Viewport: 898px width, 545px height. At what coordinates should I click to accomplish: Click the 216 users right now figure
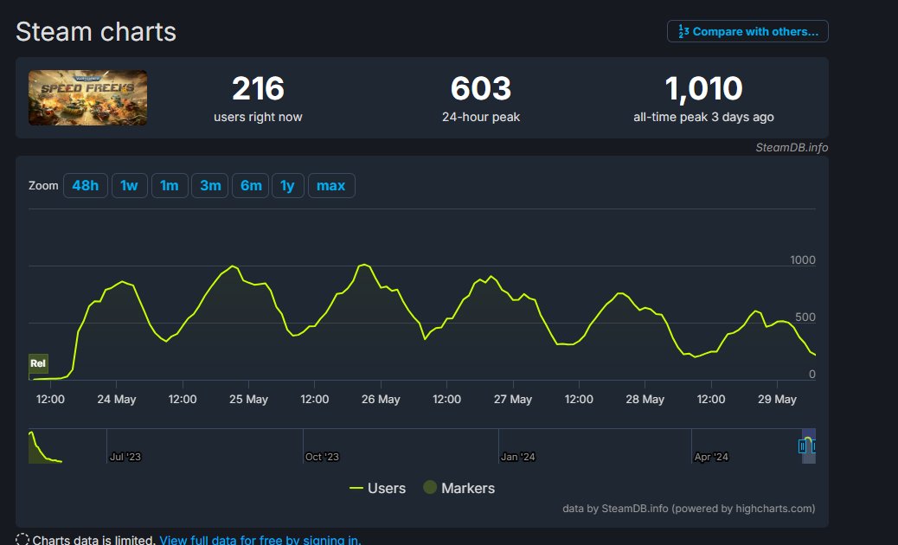[258, 89]
